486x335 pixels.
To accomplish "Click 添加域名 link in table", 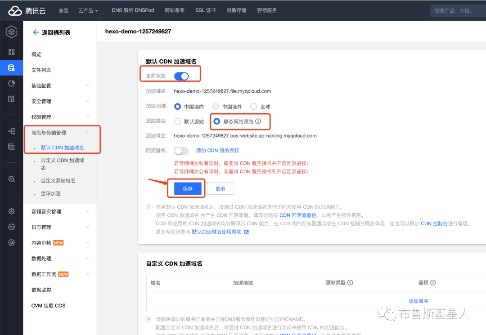I will pos(418,301).
